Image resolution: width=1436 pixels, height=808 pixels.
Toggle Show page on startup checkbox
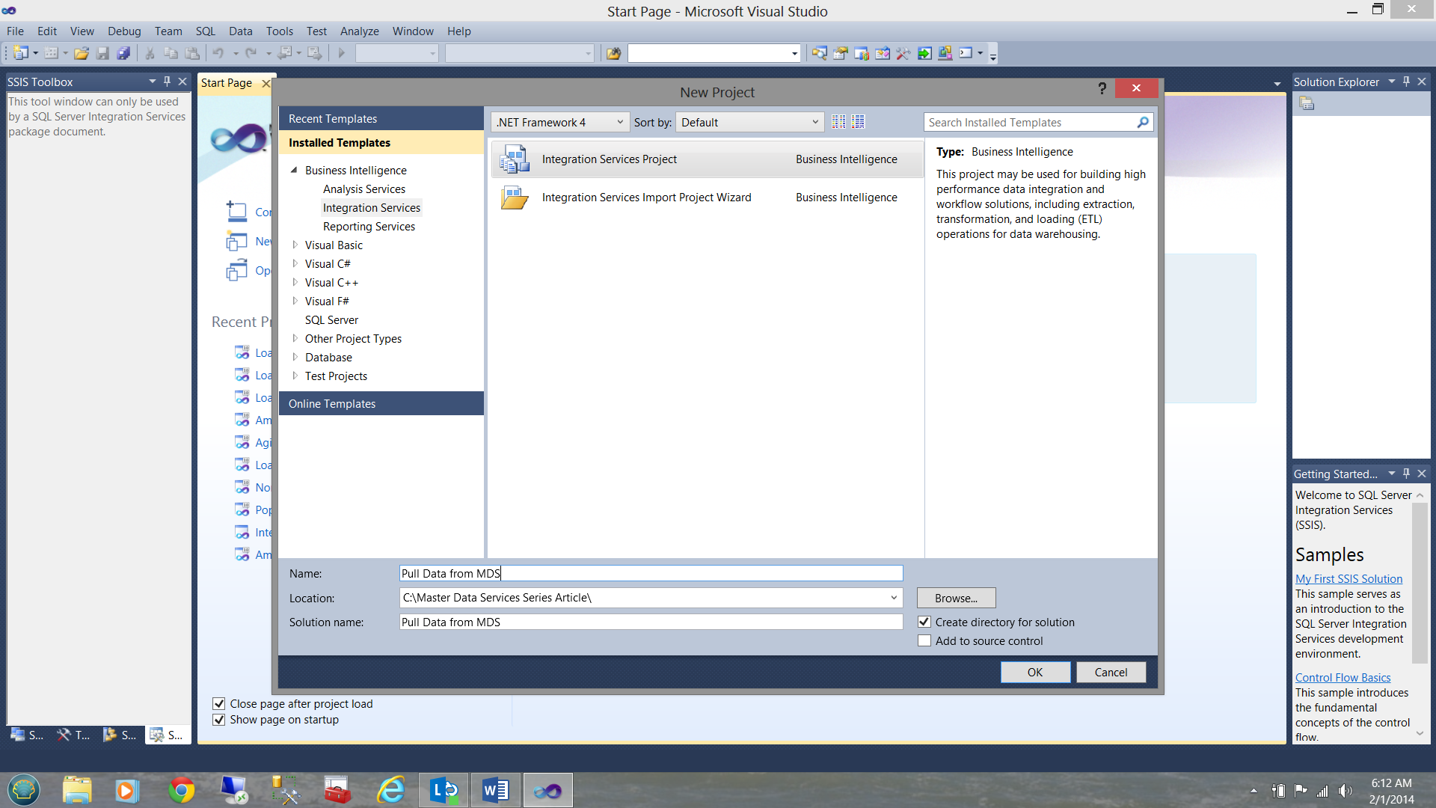click(218, 720)
